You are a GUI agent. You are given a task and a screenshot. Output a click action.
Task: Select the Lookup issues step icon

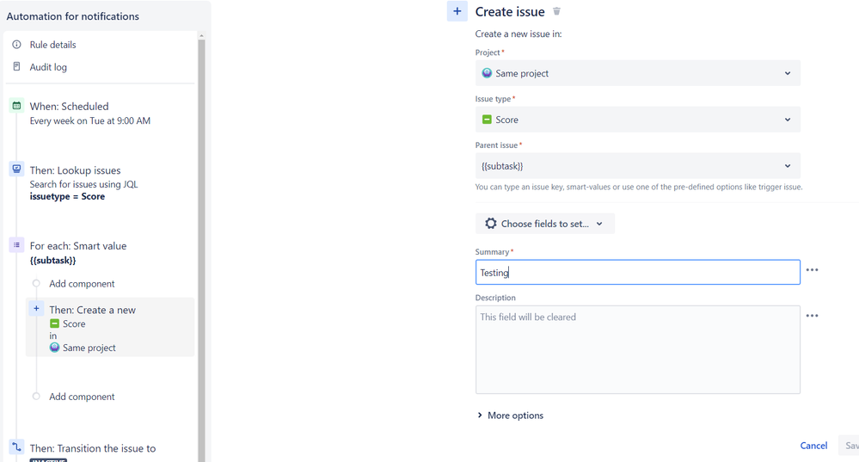click(x=17, y=169)
